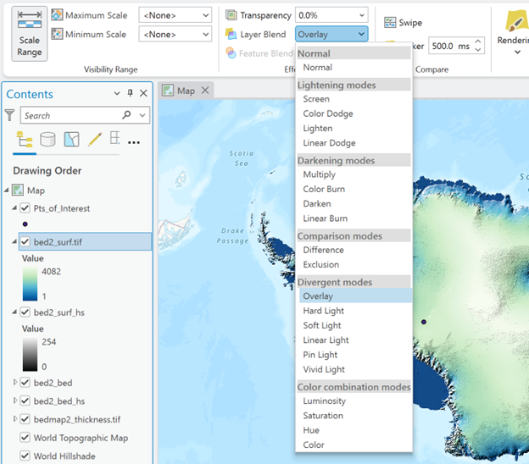
Task: Click the Minimum Scale icon
Action: (x=57, y=34)
